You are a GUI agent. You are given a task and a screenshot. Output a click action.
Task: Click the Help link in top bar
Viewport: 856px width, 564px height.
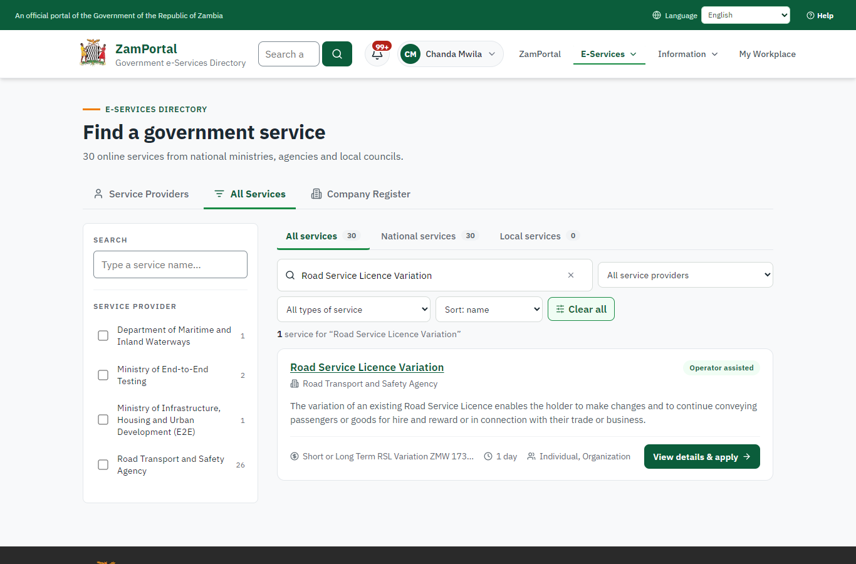click(820, 15)
